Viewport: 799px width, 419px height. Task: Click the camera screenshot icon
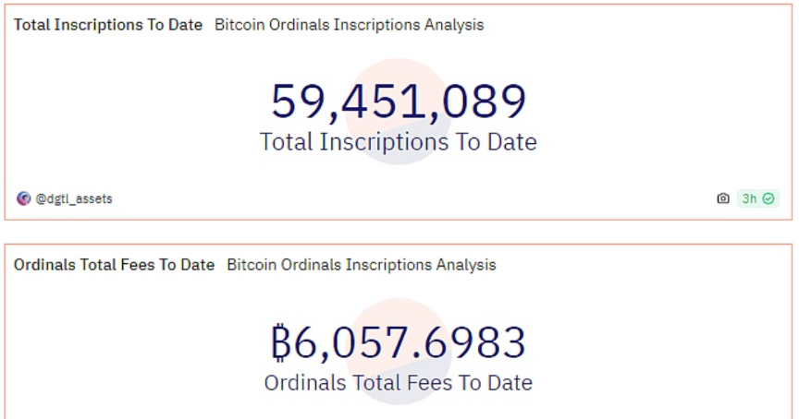[x=723, y=198]
